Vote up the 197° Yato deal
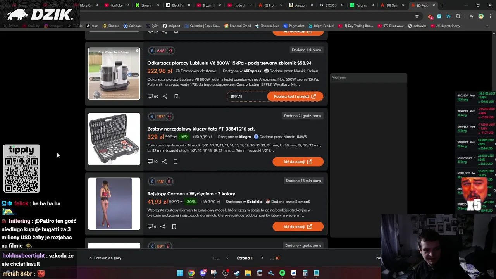Screen dimensions: 496x279 [x=169, y=116]
